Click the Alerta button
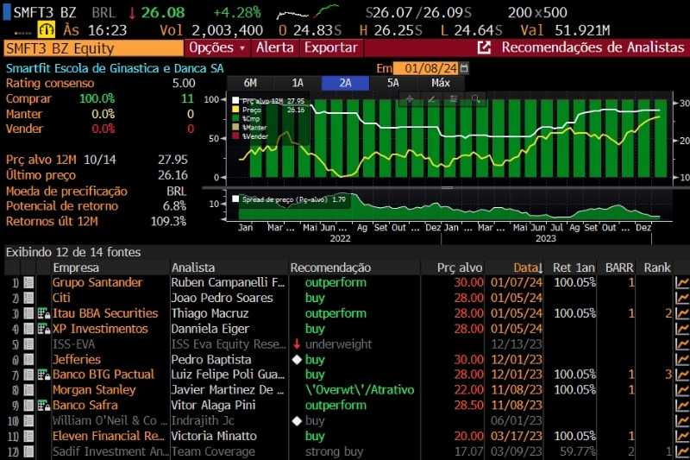 click(275, 47)
